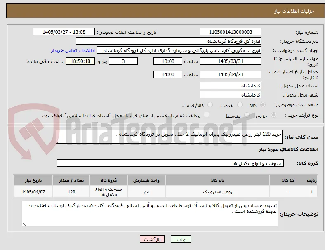Screen dimensions: 325x250
Task: Click the لیتر unit cell
Action: click(x=146, y=192)
